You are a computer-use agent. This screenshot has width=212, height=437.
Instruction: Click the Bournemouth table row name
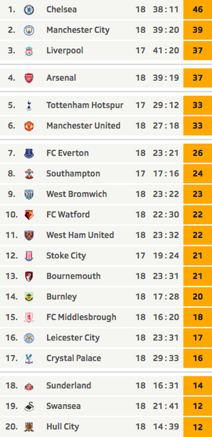[73, 276]
